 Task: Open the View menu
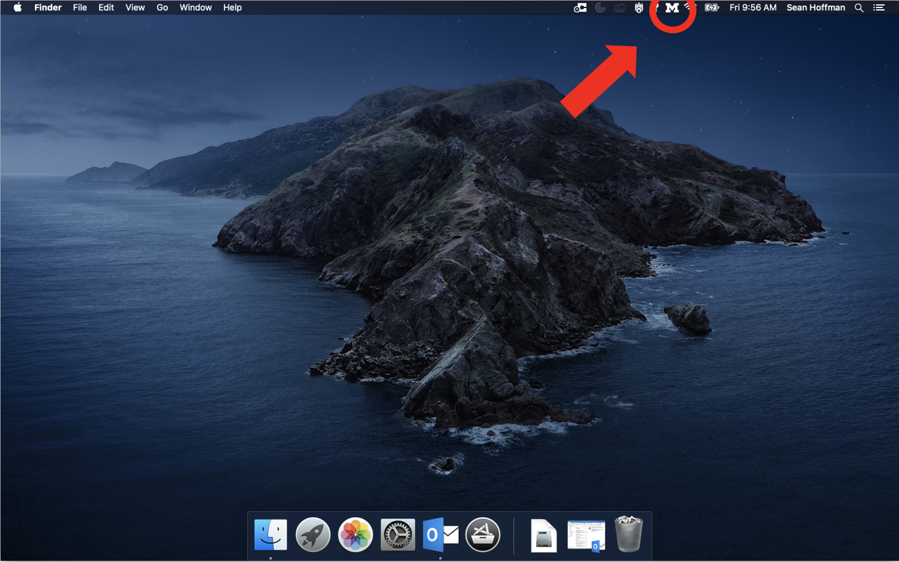click(135, 7)
